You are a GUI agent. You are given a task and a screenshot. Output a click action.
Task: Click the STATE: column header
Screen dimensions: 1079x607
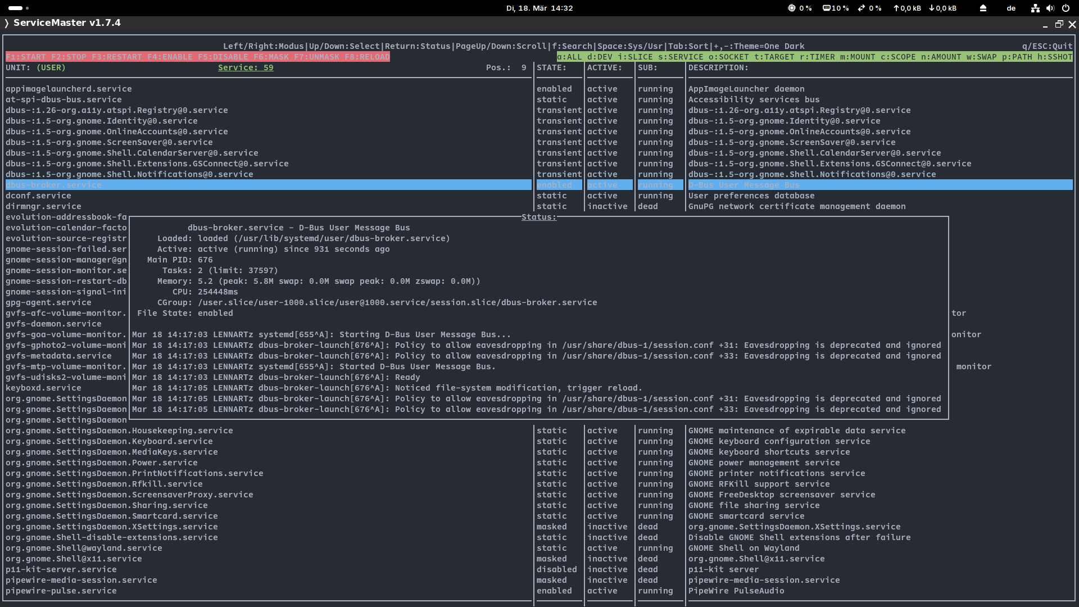tap(551, 67)
